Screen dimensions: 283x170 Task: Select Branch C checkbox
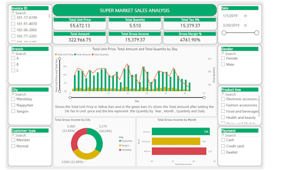point(13,71)
